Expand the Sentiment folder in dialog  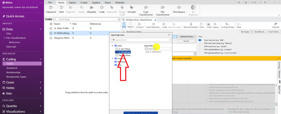pyautogui.click(x=112, y=59)
